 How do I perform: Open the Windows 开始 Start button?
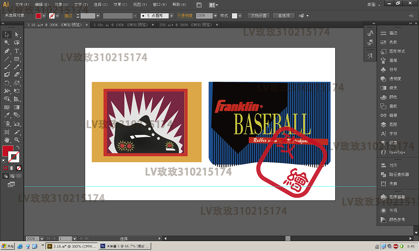(8, 246)
